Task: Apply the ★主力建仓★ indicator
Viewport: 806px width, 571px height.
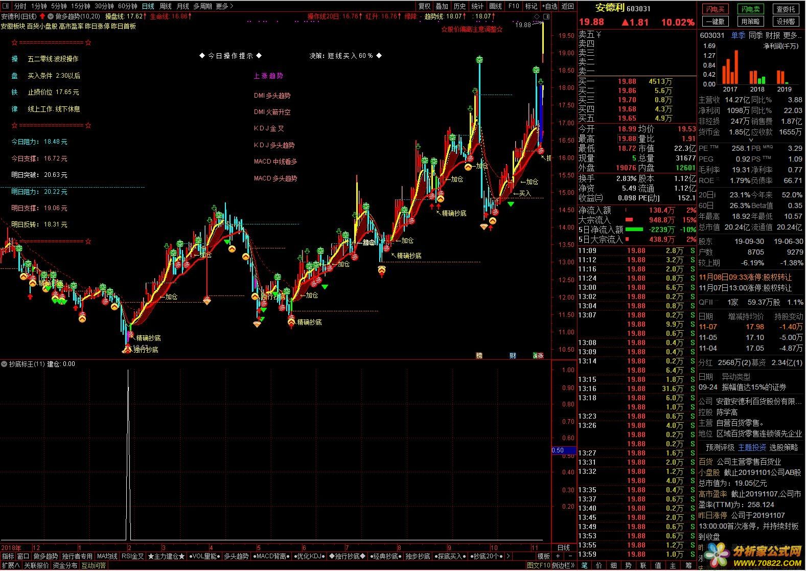Action: coord(166,556)
